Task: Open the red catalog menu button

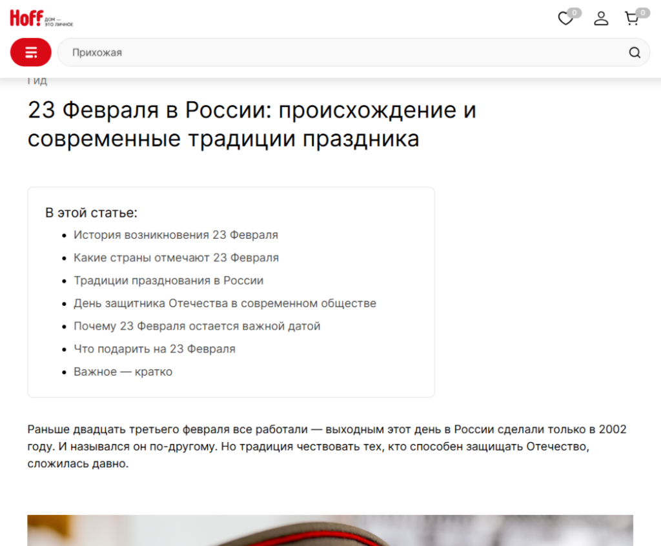Action: click(x=31, y=52)
